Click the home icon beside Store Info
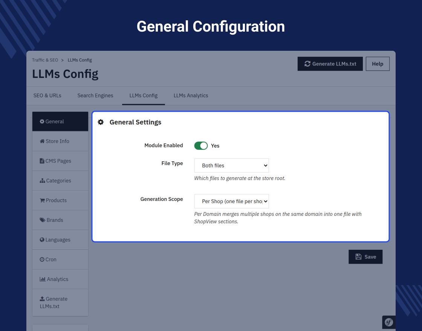The width and height of the screenshot is (422, 331). tap(42, 141)
